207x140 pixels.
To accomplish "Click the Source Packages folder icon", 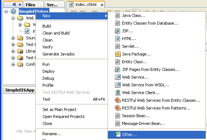I will pyautogui.click(x=20, y=38).
